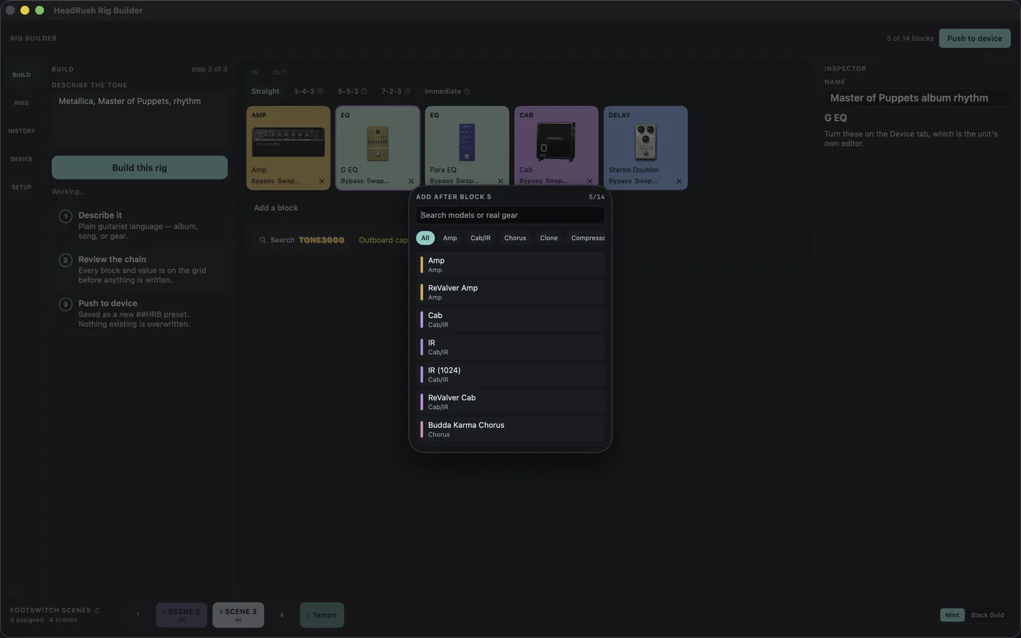Remove the G EQ block with its X icon
Viewport: 1021px width, 638px height.
411,181
